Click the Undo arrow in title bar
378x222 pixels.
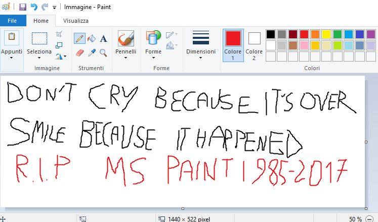(34, 7)
